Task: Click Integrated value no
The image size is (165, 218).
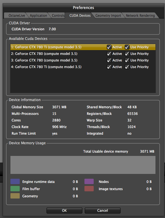Action: [129, 134]
